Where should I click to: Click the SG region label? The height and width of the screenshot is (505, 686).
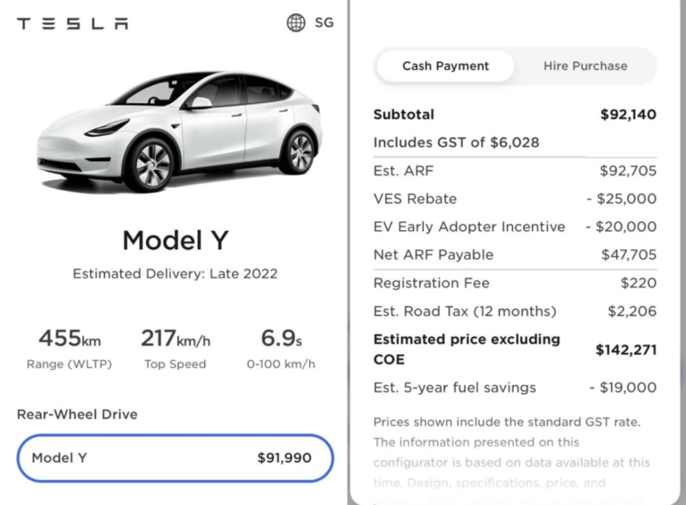click(x=324, y=23)
